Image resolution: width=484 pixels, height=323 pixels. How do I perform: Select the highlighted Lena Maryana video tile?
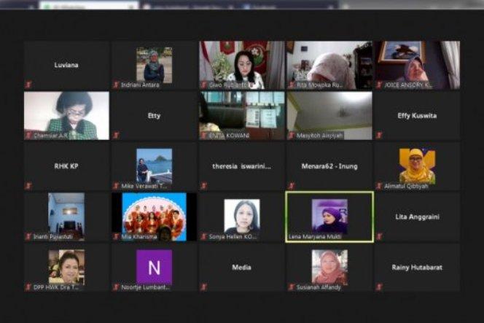click(329, 217)
